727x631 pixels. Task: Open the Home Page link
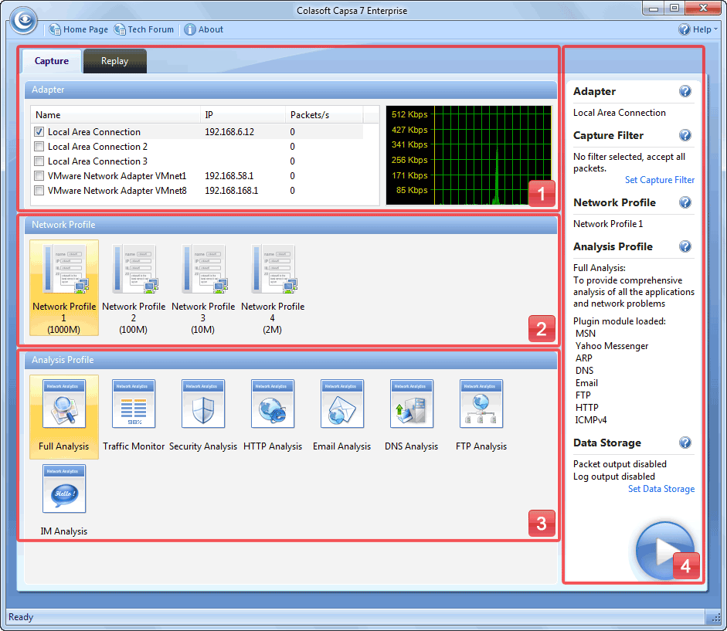coord(85,29)
